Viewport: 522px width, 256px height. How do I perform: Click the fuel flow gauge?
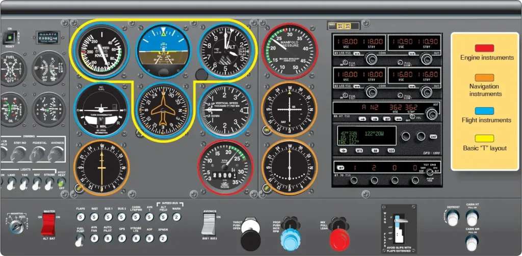point(49,68)
